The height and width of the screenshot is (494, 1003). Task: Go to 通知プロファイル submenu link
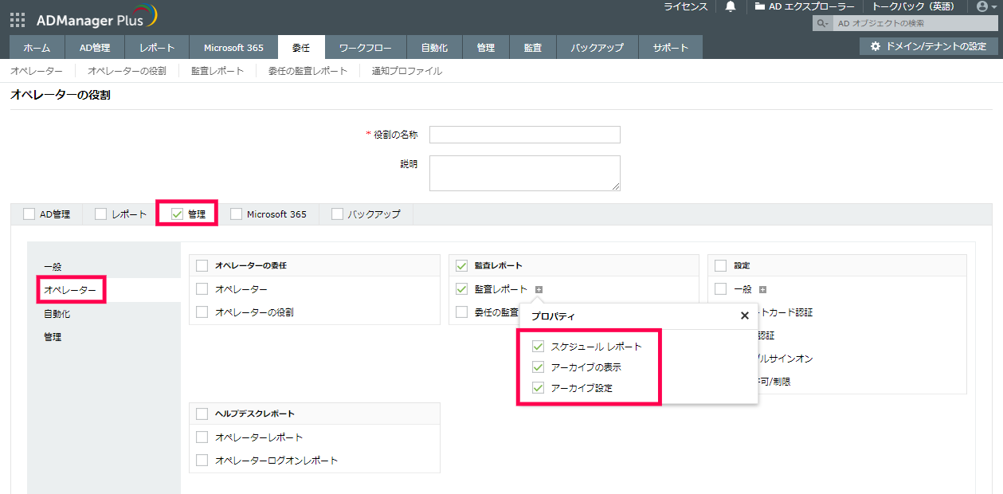coord(406,71)
